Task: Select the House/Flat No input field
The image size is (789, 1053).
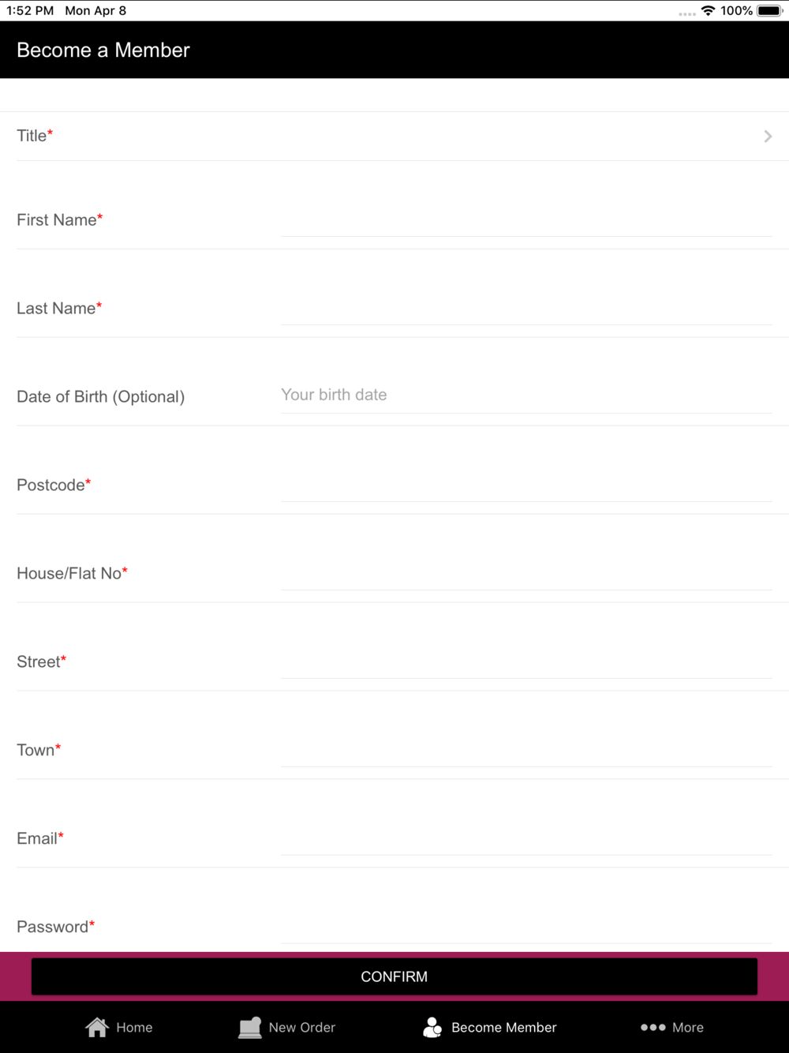Action: (526, 572)
